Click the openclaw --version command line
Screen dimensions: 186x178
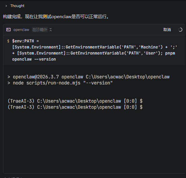[34, 59]
